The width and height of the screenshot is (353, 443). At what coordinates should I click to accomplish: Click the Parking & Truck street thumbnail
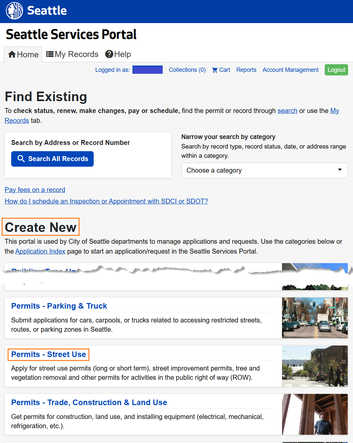315,318
